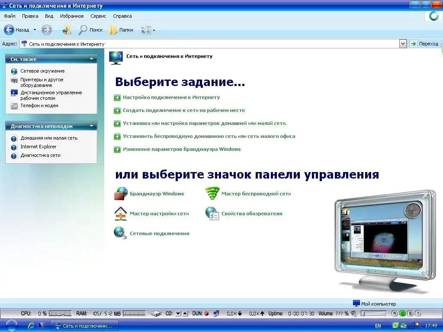443x332 pixels.
Task: Open Поиск with the magnifier icon
Action: point(82,30)
